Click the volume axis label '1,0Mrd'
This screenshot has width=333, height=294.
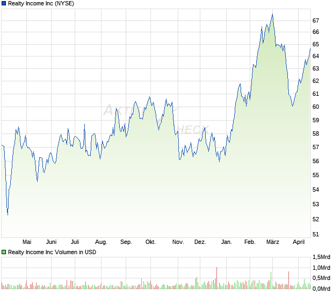[x=321, y=268]
